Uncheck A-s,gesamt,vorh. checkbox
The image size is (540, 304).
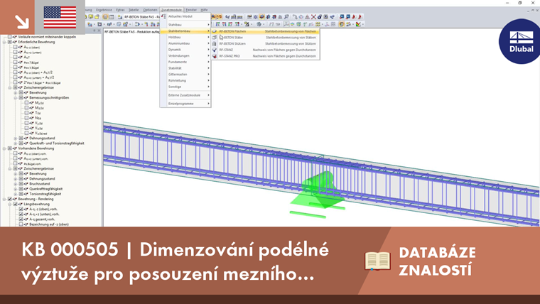[x=21, y=219]
